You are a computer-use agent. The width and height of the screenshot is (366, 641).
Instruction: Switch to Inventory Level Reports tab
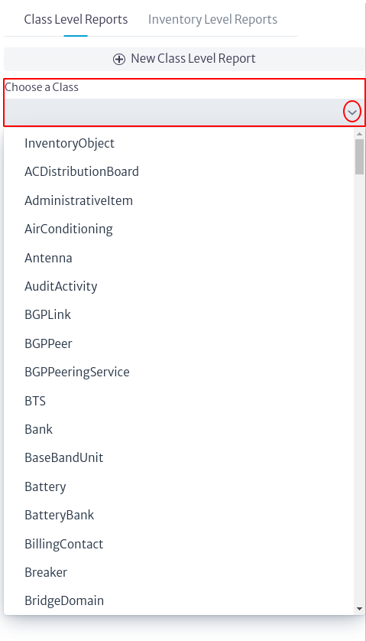pyautogui.click(x=212, y=19)
